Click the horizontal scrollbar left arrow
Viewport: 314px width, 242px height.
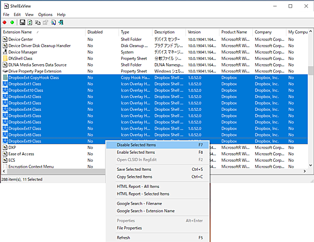(x=4, y=171)
